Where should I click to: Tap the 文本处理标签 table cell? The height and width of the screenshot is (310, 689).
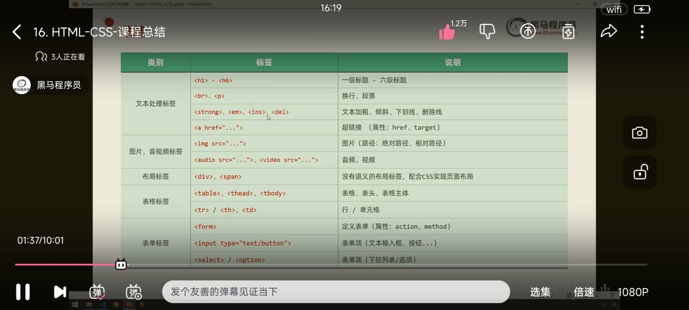156,103
